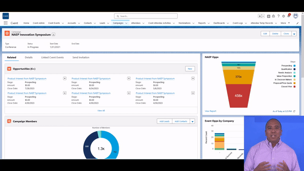Open opportunity with close date 7/28/2023
The height and width of the screenshot is (171, 304).
[27, 78]
